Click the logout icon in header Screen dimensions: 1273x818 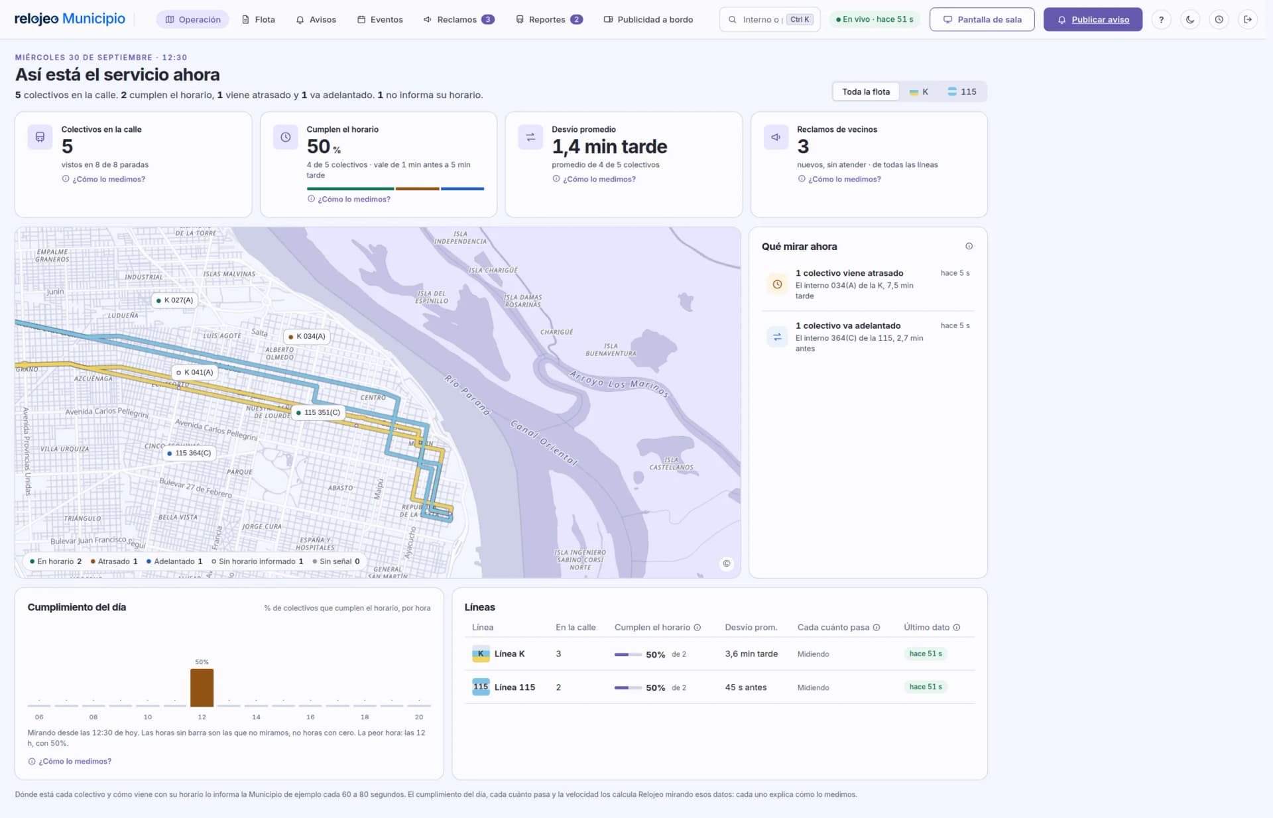(1247, 20)
